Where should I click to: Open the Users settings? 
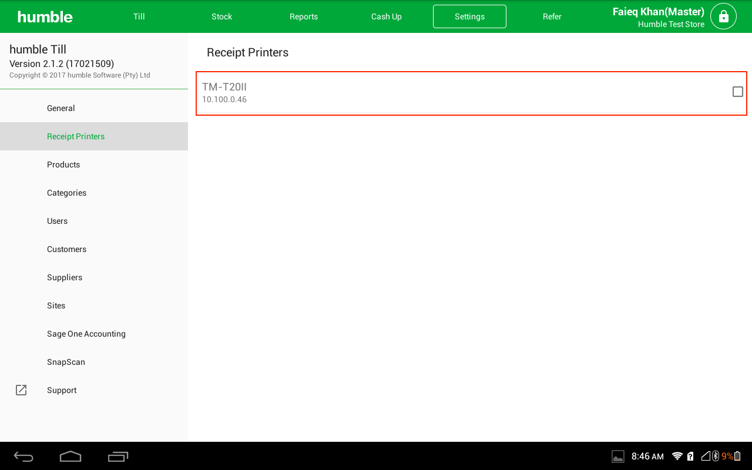point(94,221)
